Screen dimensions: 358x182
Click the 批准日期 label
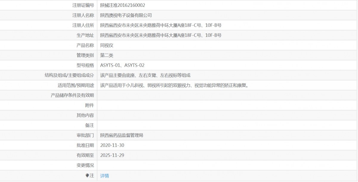[x=85, y=145]
